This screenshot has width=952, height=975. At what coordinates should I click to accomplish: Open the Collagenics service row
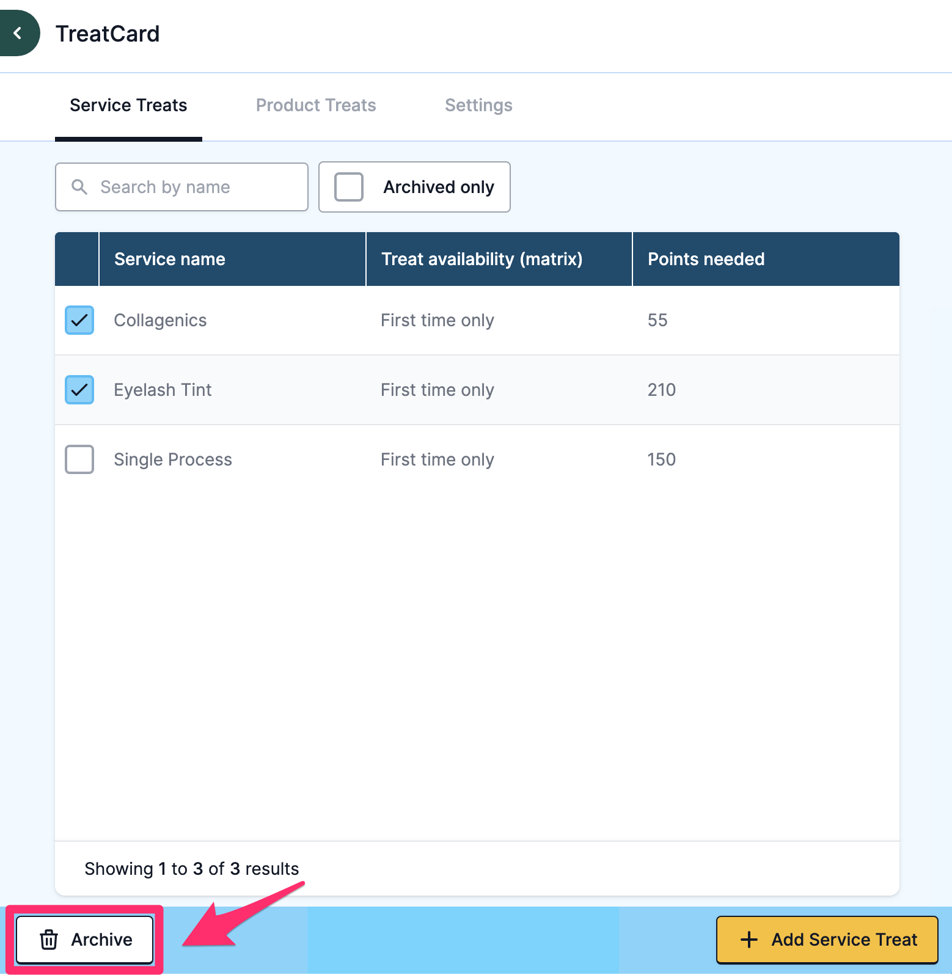pyautogui.click(x=477, y=320)
